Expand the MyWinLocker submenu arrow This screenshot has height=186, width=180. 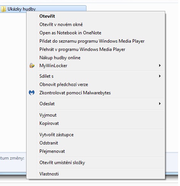tap(160, 66)
